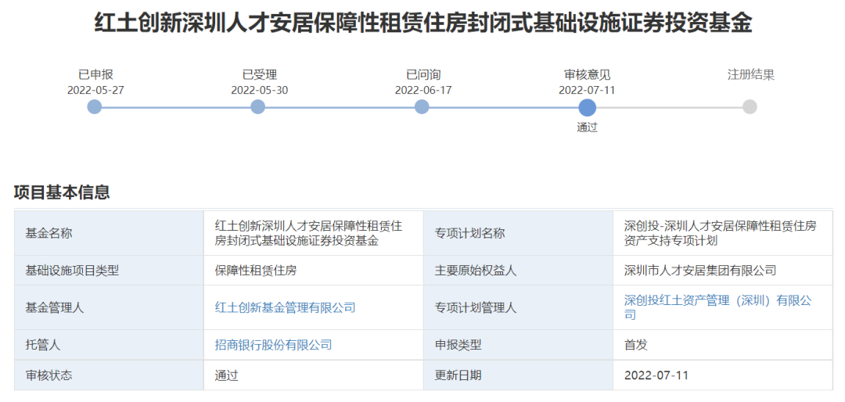Open the 招商银行股份有限公司 link
Screen dimensions: 845x402
point(273,345)
